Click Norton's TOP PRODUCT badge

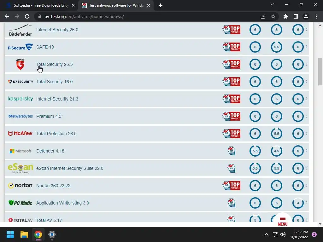point(231,186)
